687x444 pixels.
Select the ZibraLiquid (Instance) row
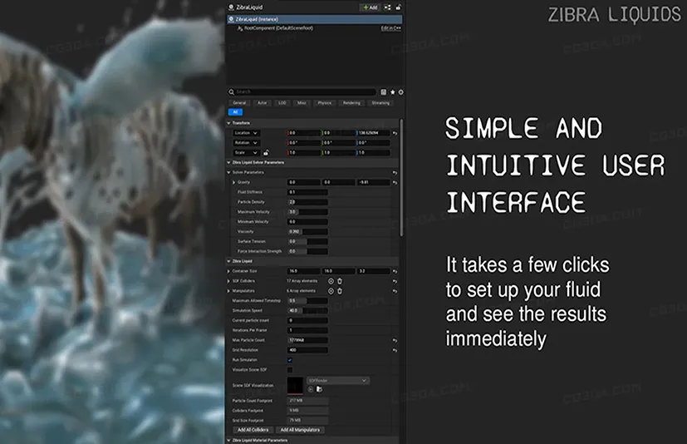(x=315, y=19)
